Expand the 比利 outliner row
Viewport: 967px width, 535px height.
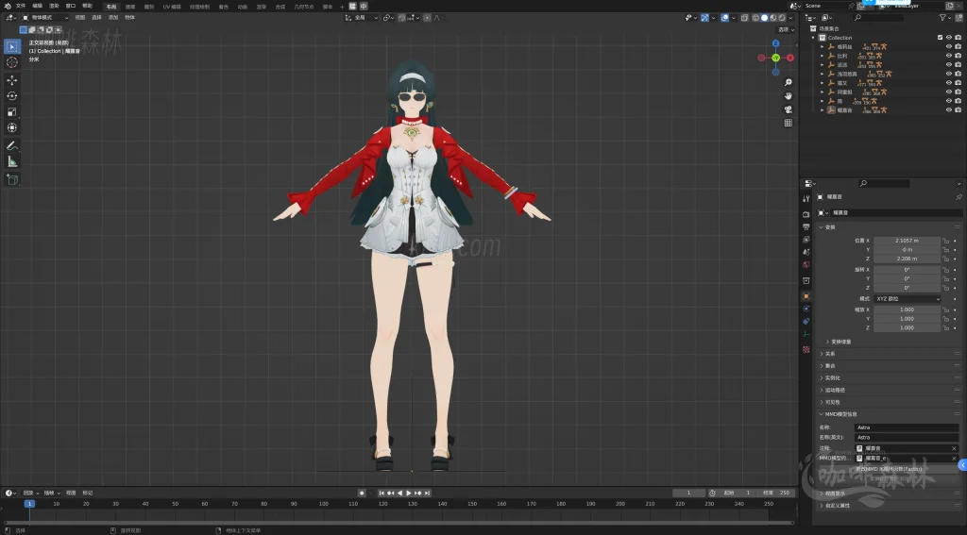(823, 56)
